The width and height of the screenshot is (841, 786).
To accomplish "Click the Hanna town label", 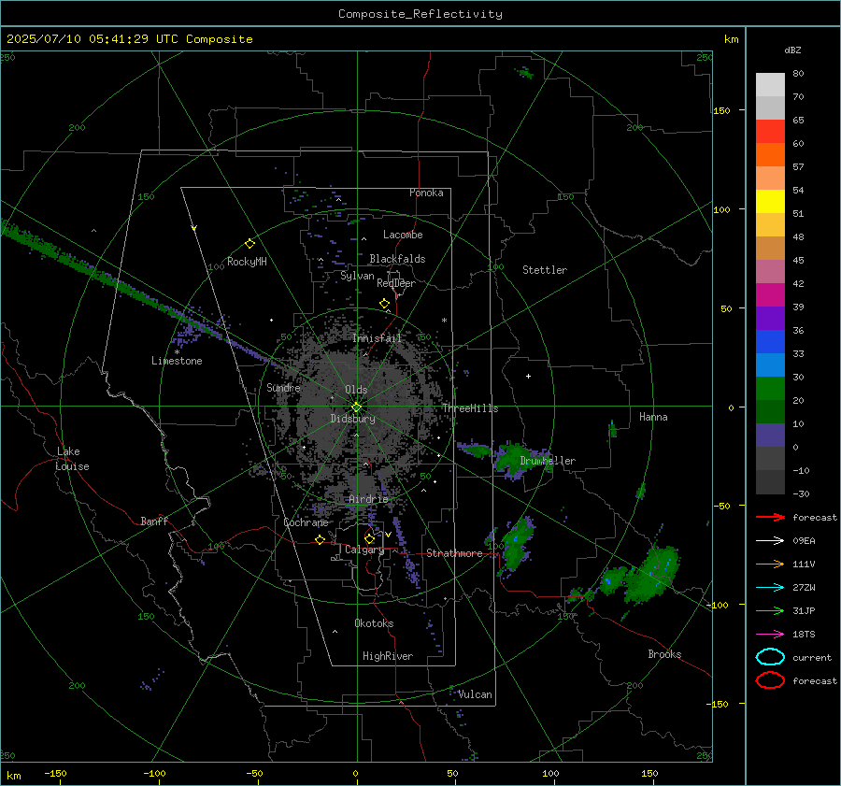I will pyautogui.click(x=653, y=417).
